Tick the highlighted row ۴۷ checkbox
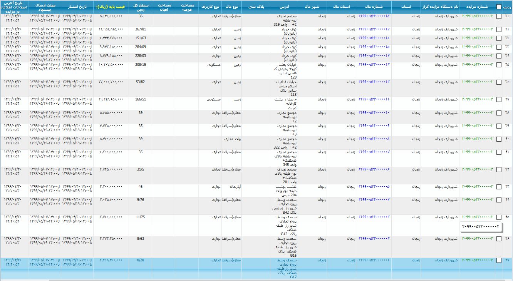Viewport: 513px width, 281px height. (x=499, y=261)
